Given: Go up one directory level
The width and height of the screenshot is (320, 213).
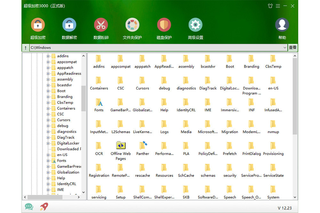Looking at the screenshot, I should pyautogui.click(x=26, y=48).
